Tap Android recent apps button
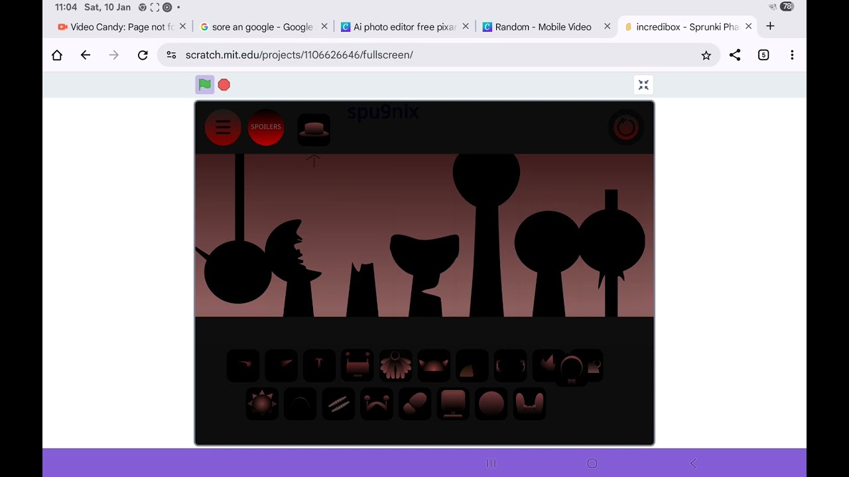Image resolution: width=849 pixels, height=477 pixels. tap(491, 464)
